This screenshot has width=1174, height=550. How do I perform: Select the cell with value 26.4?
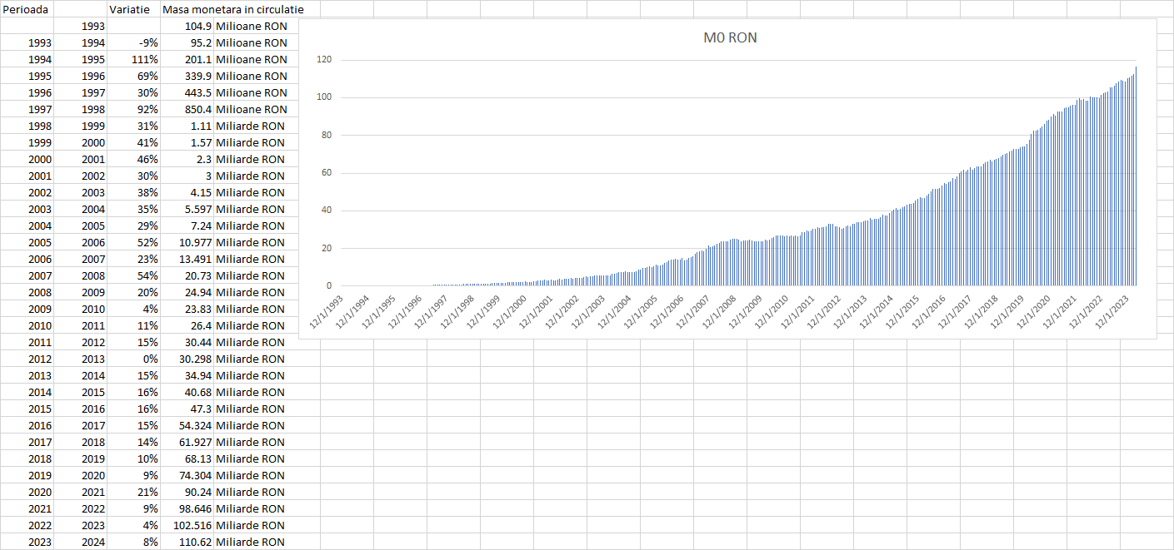tap(187, 325)
